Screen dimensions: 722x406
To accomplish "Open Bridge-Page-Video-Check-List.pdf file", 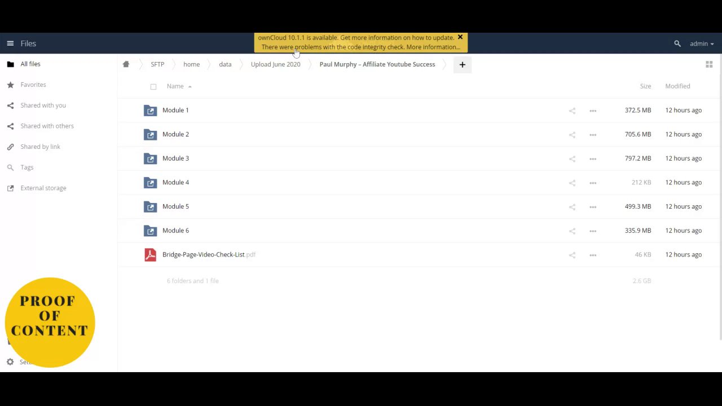I will point(209,255).
